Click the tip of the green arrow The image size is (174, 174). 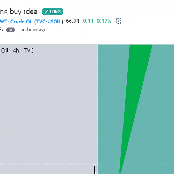(x=120, y=172)
